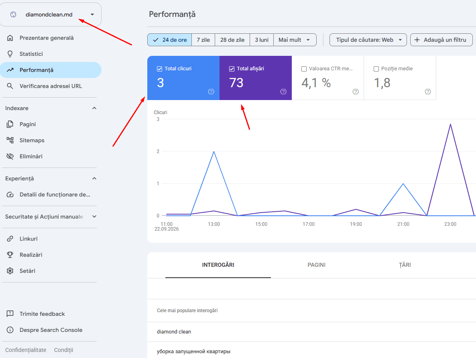Click the help icon on Poziție medie card
This screenshot has width=476, height=358.
click(x=428, y=92)
